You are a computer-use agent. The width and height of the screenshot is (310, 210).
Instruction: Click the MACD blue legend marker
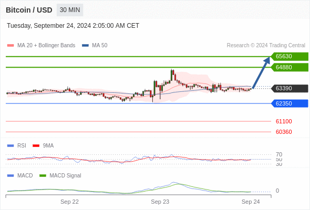coord(11,176)
